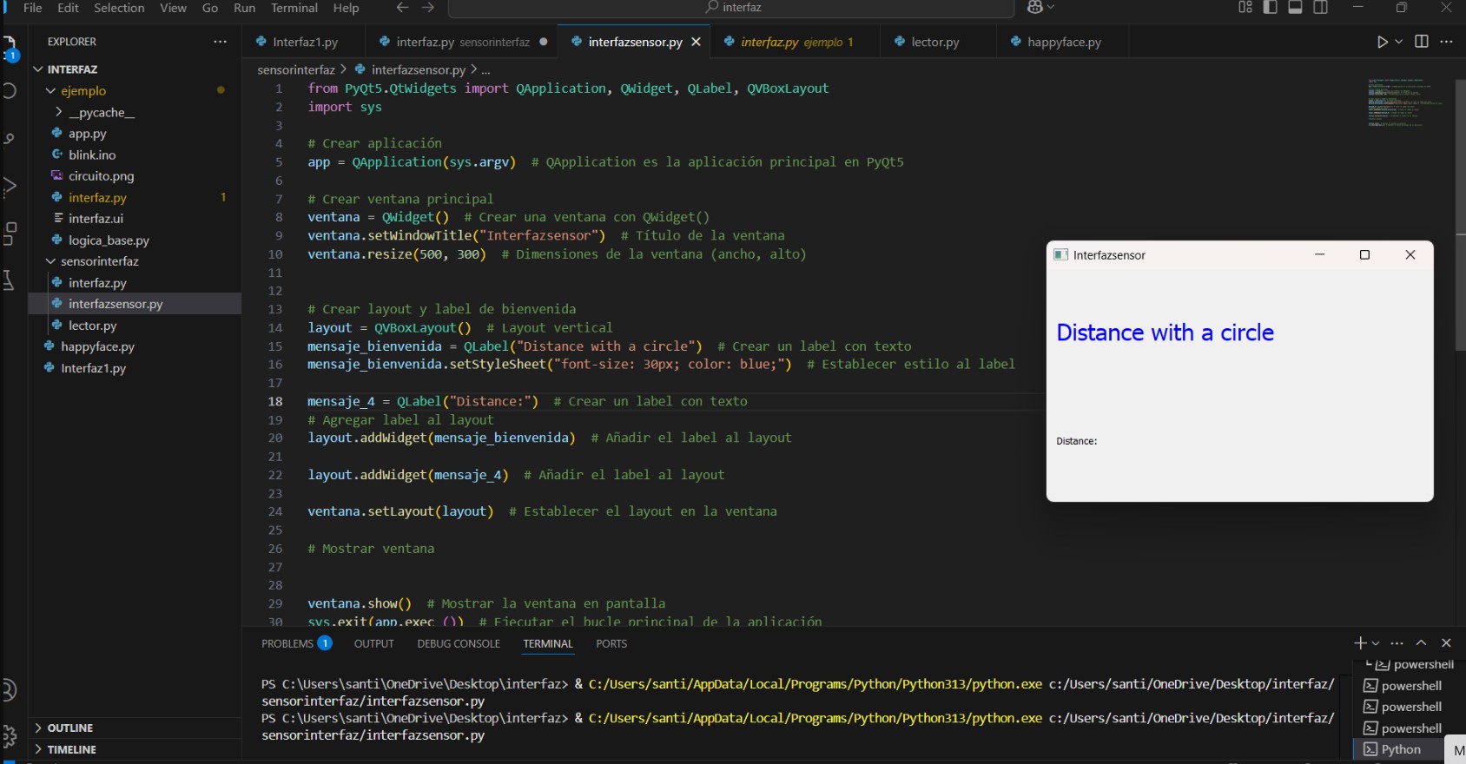The height and width of the screenshot is (764, 1466).
Task: Switch to the PORTS panel tab
Action: (x=611, y=643)
